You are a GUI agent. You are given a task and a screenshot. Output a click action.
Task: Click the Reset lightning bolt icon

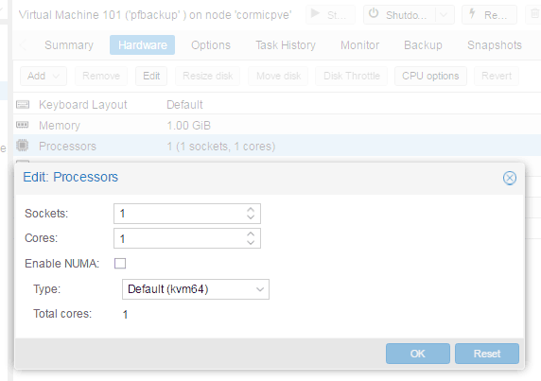tap(472, 14)
